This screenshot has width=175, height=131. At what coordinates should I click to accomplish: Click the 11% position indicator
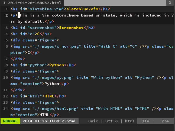pos(146,121)
